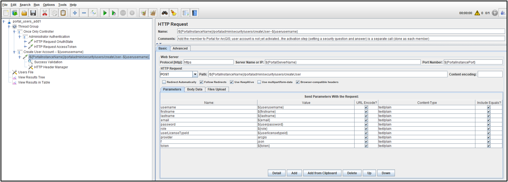Click Start no pauses icon
This screenshot has height=182, width=508.
pos(114,13)
